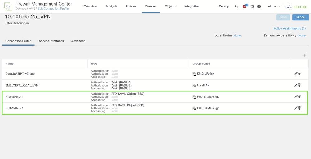Switch to the Access Interfaces tab
Screen dimensions: 311x159
[51, 41]
